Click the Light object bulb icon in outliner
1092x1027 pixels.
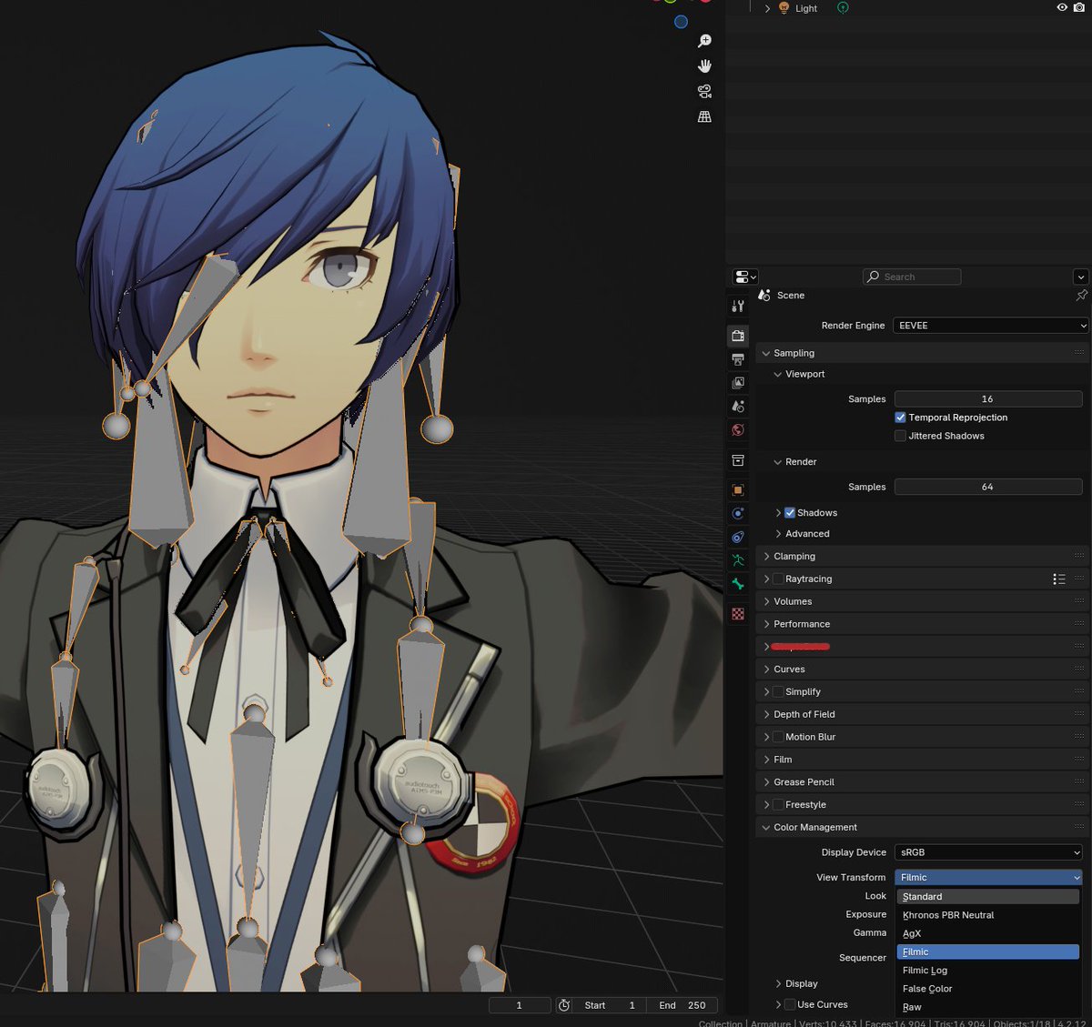(784, 8)
